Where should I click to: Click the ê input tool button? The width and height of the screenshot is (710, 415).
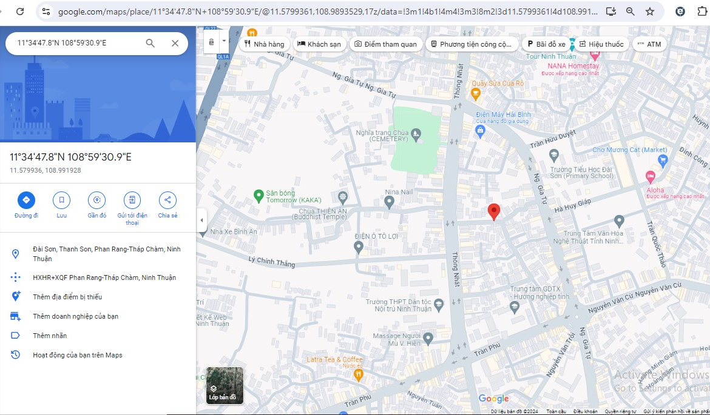(211, 42)
